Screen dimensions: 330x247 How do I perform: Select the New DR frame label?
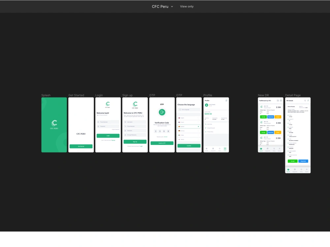click(x=263, y=95)
